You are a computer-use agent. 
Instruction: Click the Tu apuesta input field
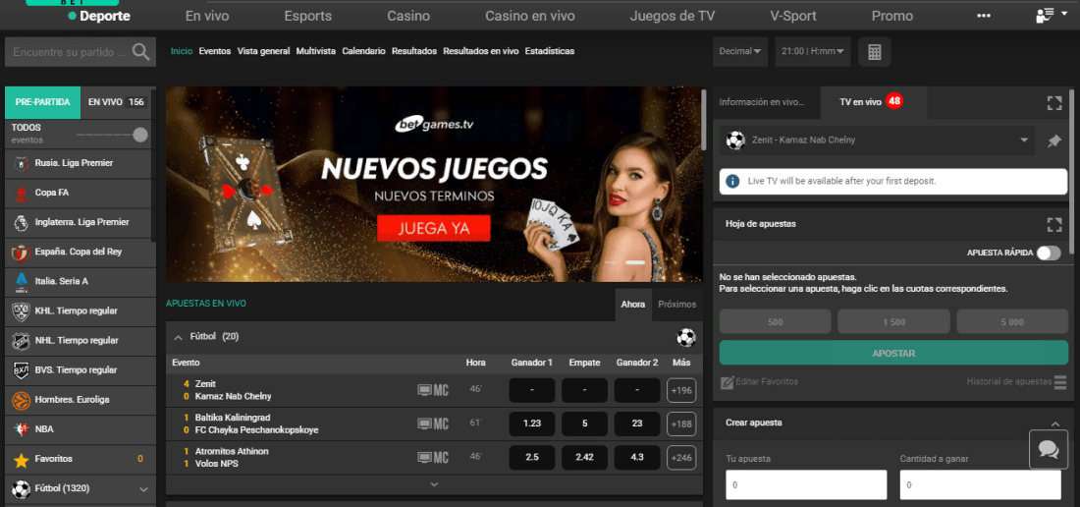(x=806, y=485)
